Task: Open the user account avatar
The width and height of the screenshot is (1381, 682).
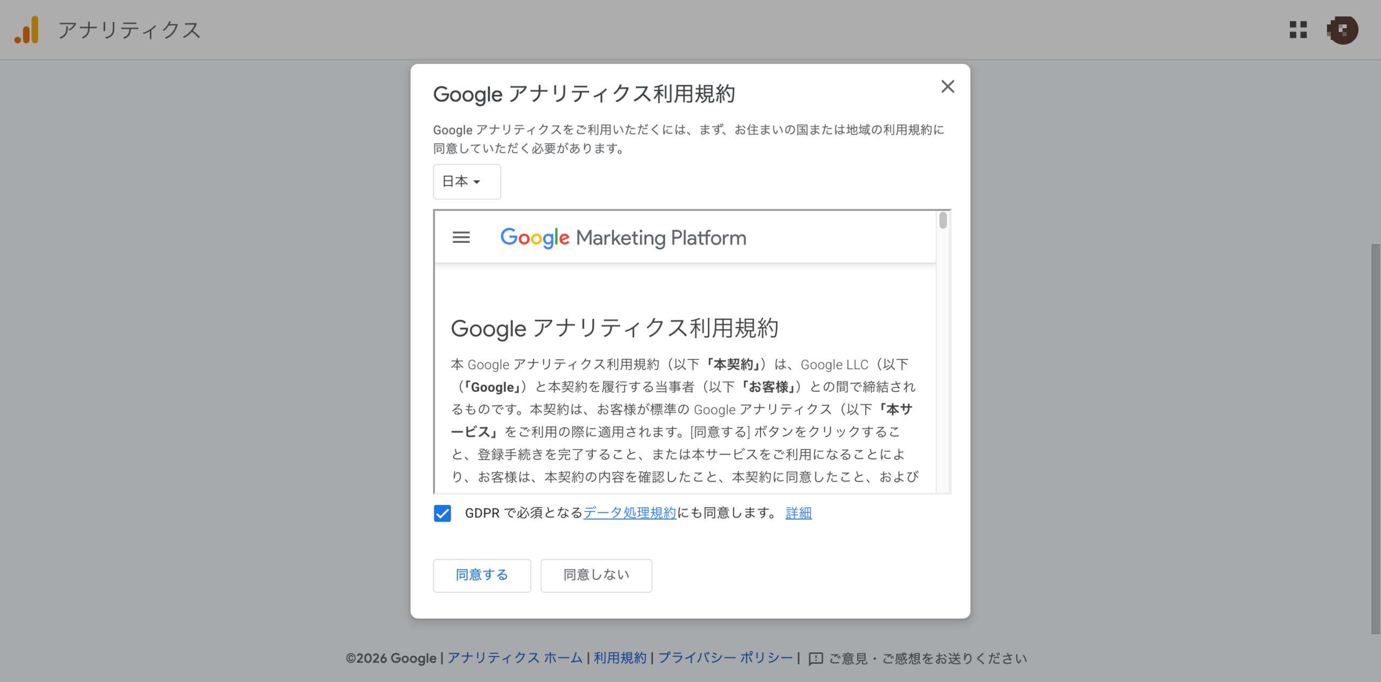Action: point(1342,30)
